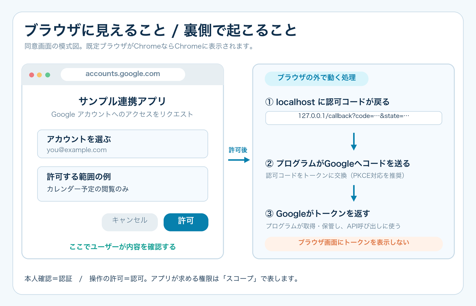Viewport: 476px width, 306px height.
Task: Click the 同意画面の模式図 subtitle line
Action: point(139,46)
